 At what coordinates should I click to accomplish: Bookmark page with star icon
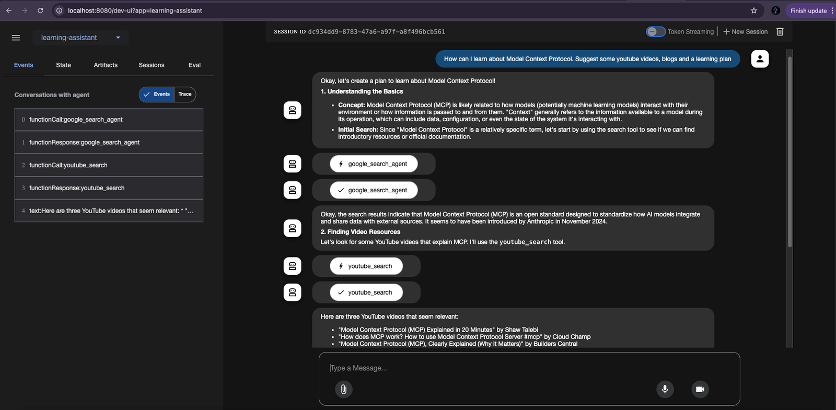[753, 10]
